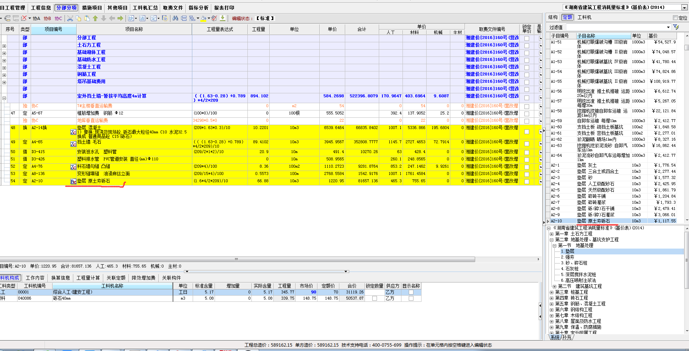Click the Zc marker icon on row A2-14换
Image resolution: width=689 pixels, height=351 pixels.
click(x=73, y=132)
